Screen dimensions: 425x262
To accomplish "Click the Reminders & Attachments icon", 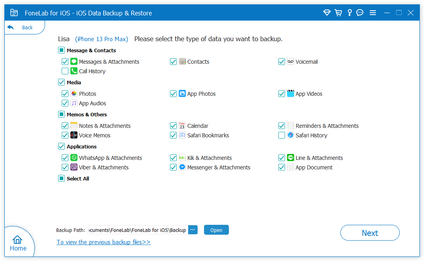I will (x=291, y=125).
